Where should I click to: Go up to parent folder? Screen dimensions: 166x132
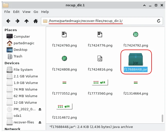[x=27, y=21]
